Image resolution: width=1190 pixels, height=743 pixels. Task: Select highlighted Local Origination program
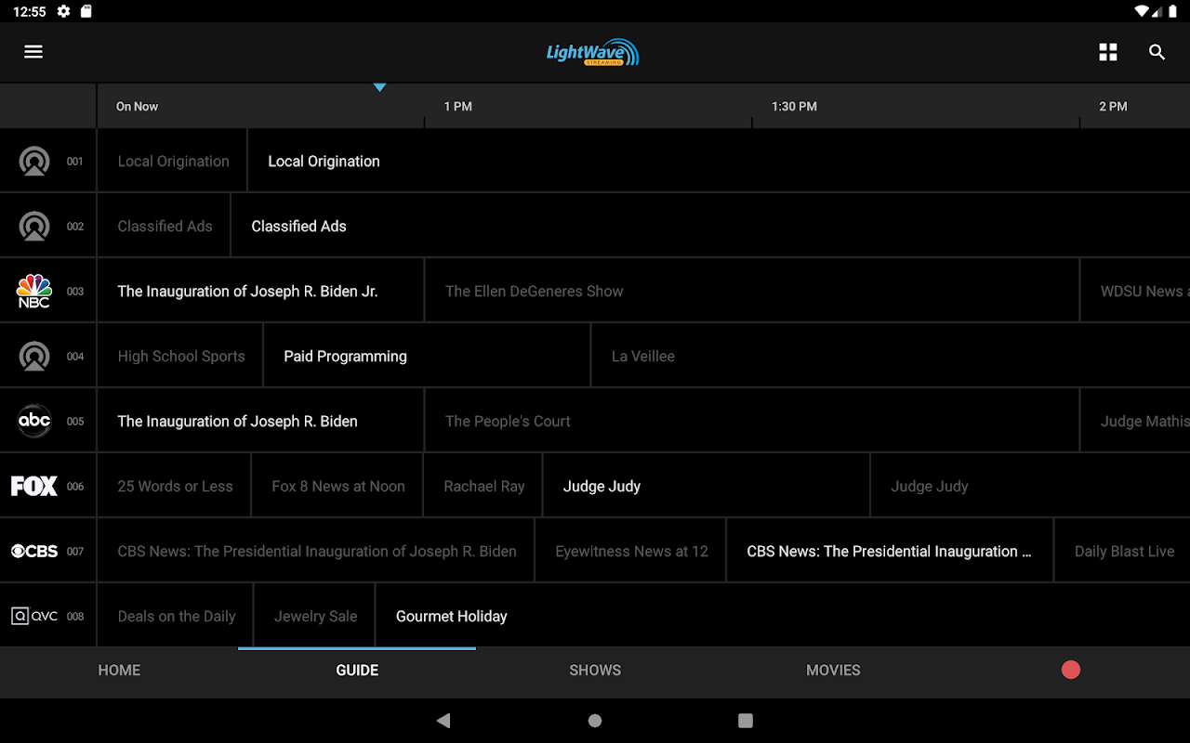tap(719, 162)
